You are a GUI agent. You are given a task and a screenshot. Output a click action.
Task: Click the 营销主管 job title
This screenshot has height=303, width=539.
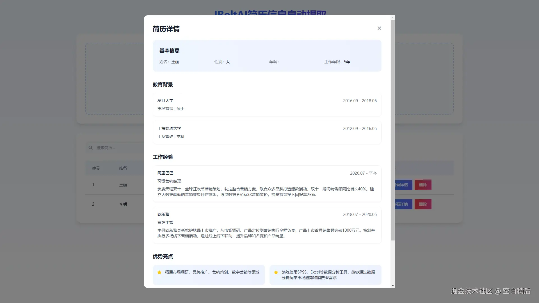(x=165, y=222)
